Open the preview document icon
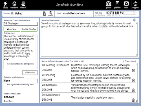 click(117, 5)
